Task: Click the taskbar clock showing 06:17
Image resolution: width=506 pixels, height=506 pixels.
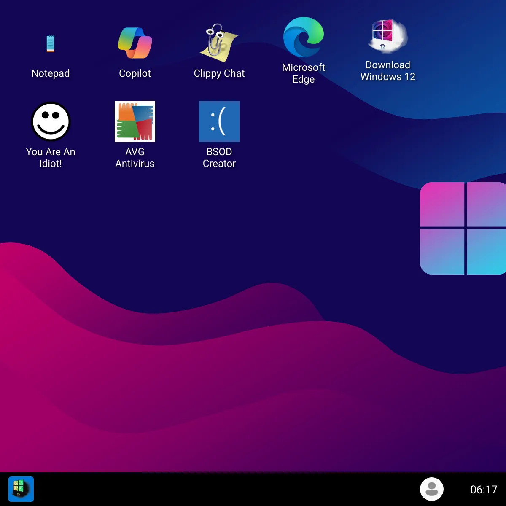Action: [484, 490]
